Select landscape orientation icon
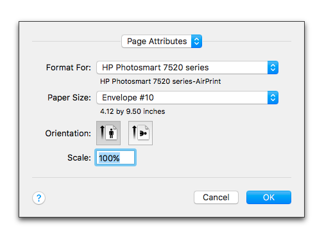 [x=141, y=133]
